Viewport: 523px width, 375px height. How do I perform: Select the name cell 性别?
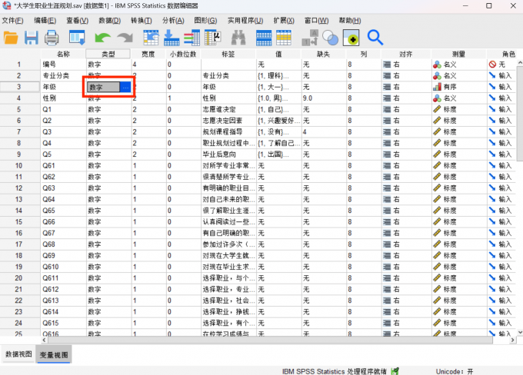[x=63, y=98]
